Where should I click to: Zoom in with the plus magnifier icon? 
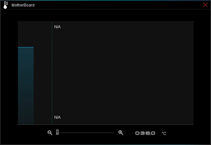[x=121, y=133]
